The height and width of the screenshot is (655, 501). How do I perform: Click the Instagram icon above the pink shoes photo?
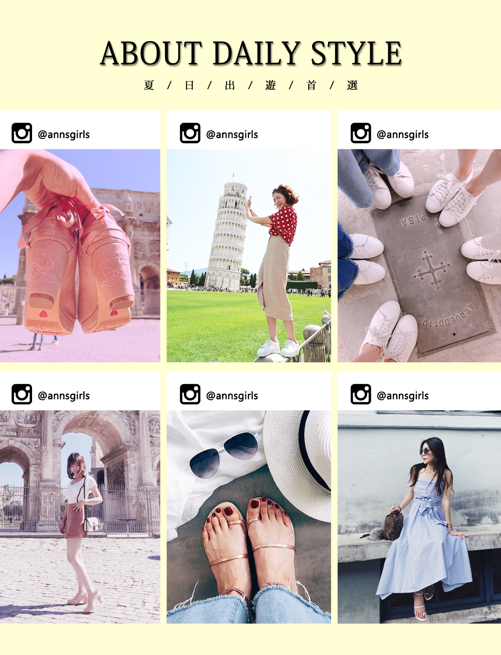tap(22, 133)
